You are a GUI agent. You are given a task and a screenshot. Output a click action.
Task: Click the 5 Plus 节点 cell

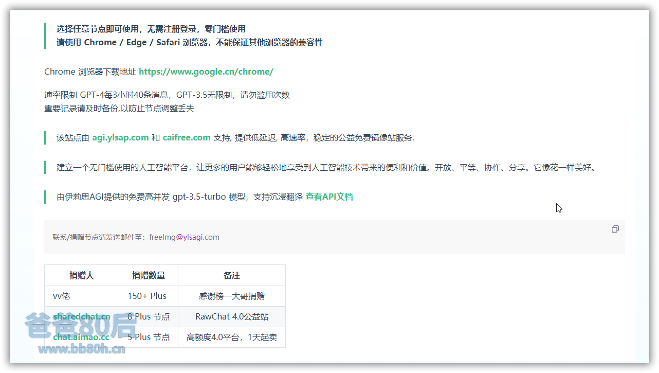coord(149,337)
